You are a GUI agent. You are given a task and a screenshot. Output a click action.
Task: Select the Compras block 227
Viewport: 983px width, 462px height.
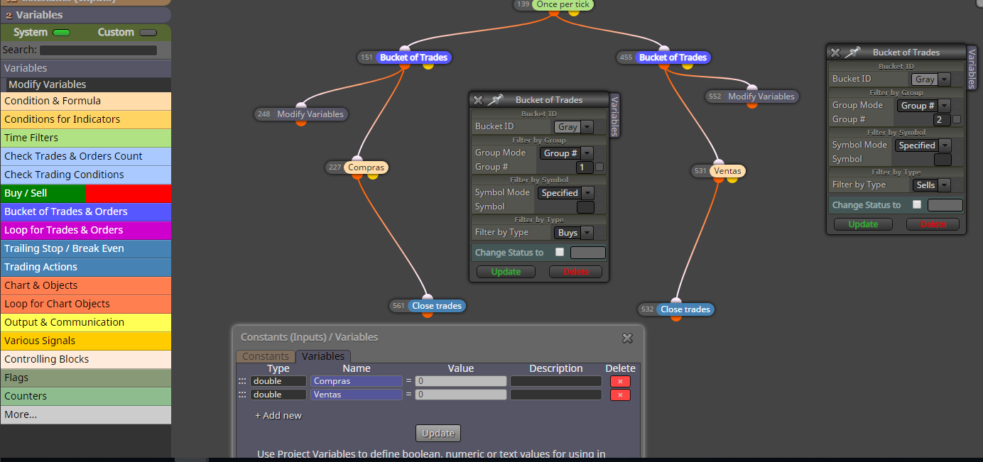(366, 168)
